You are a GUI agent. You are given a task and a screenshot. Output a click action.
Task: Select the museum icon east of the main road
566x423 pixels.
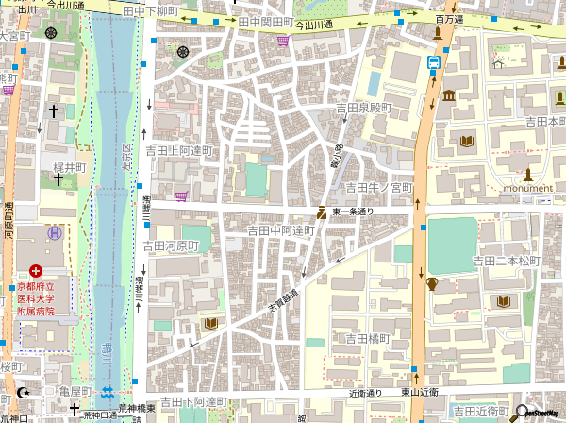(x=448, y=96)
